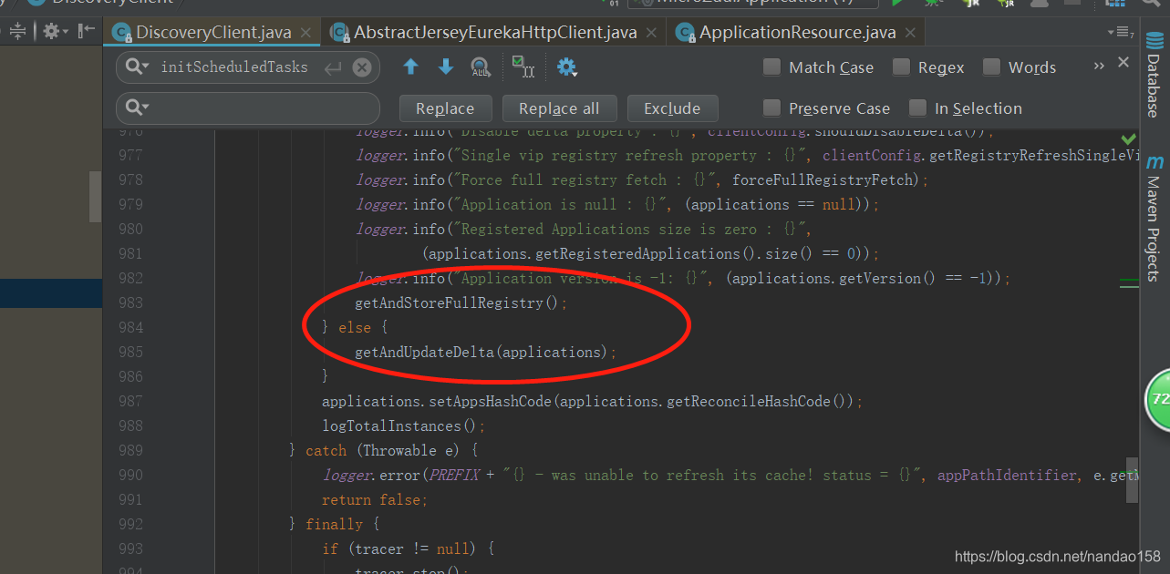Click on getAndStoreFullRegistry() call
Image resolution: width=1170 pixels, height=574 pixels.
[461, 302]
